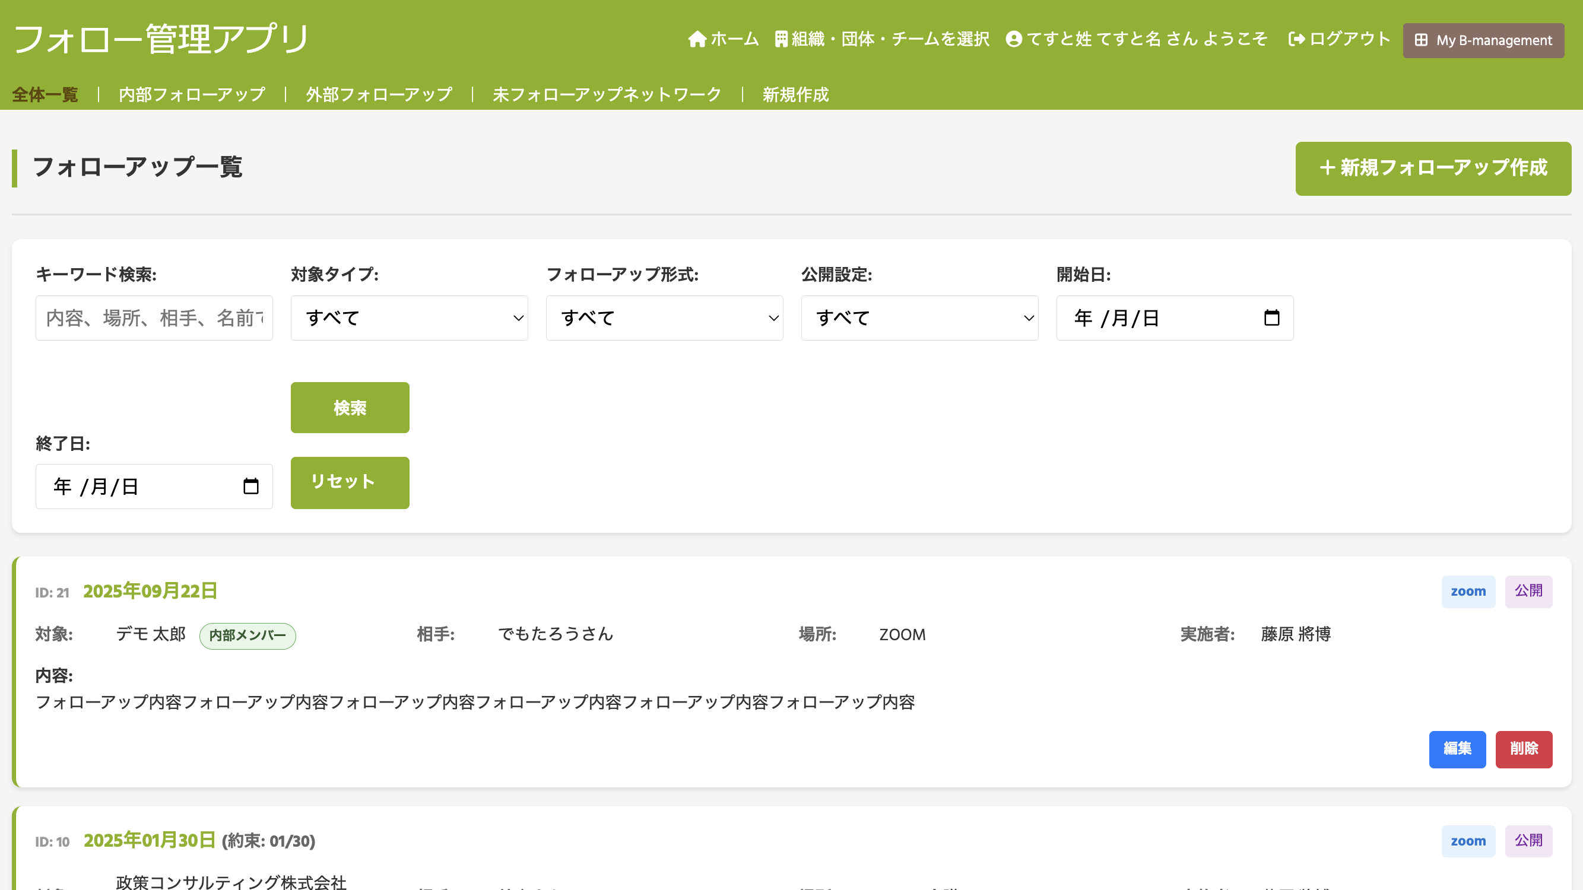
Task: Click the ログアウト link
Action: [x=1339, y=39]
